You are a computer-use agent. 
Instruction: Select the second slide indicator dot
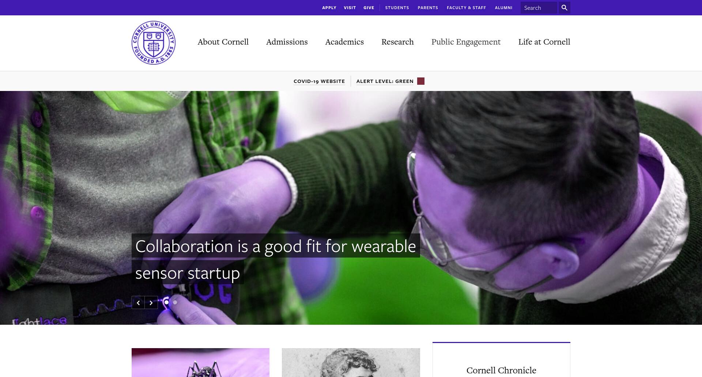click(x=175, y=302)
